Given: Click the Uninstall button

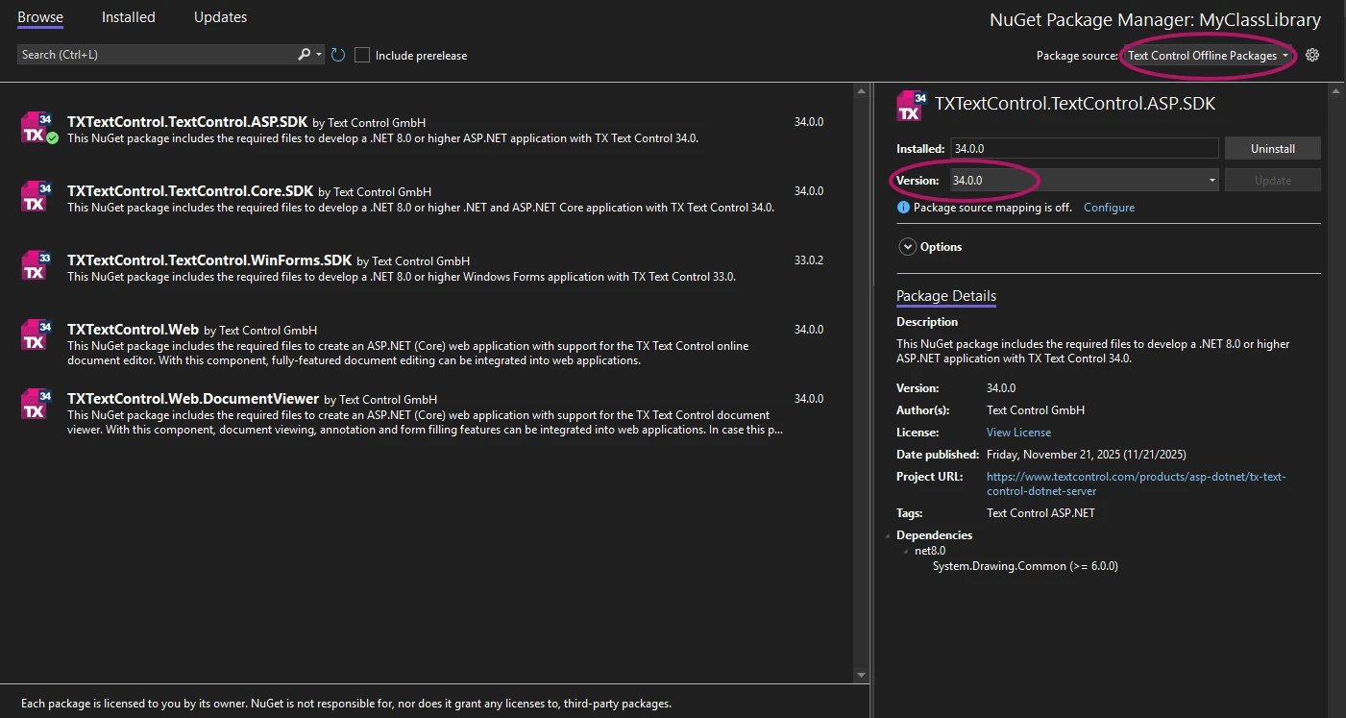Looking at the screenshot, I should tap(1272, 148).
